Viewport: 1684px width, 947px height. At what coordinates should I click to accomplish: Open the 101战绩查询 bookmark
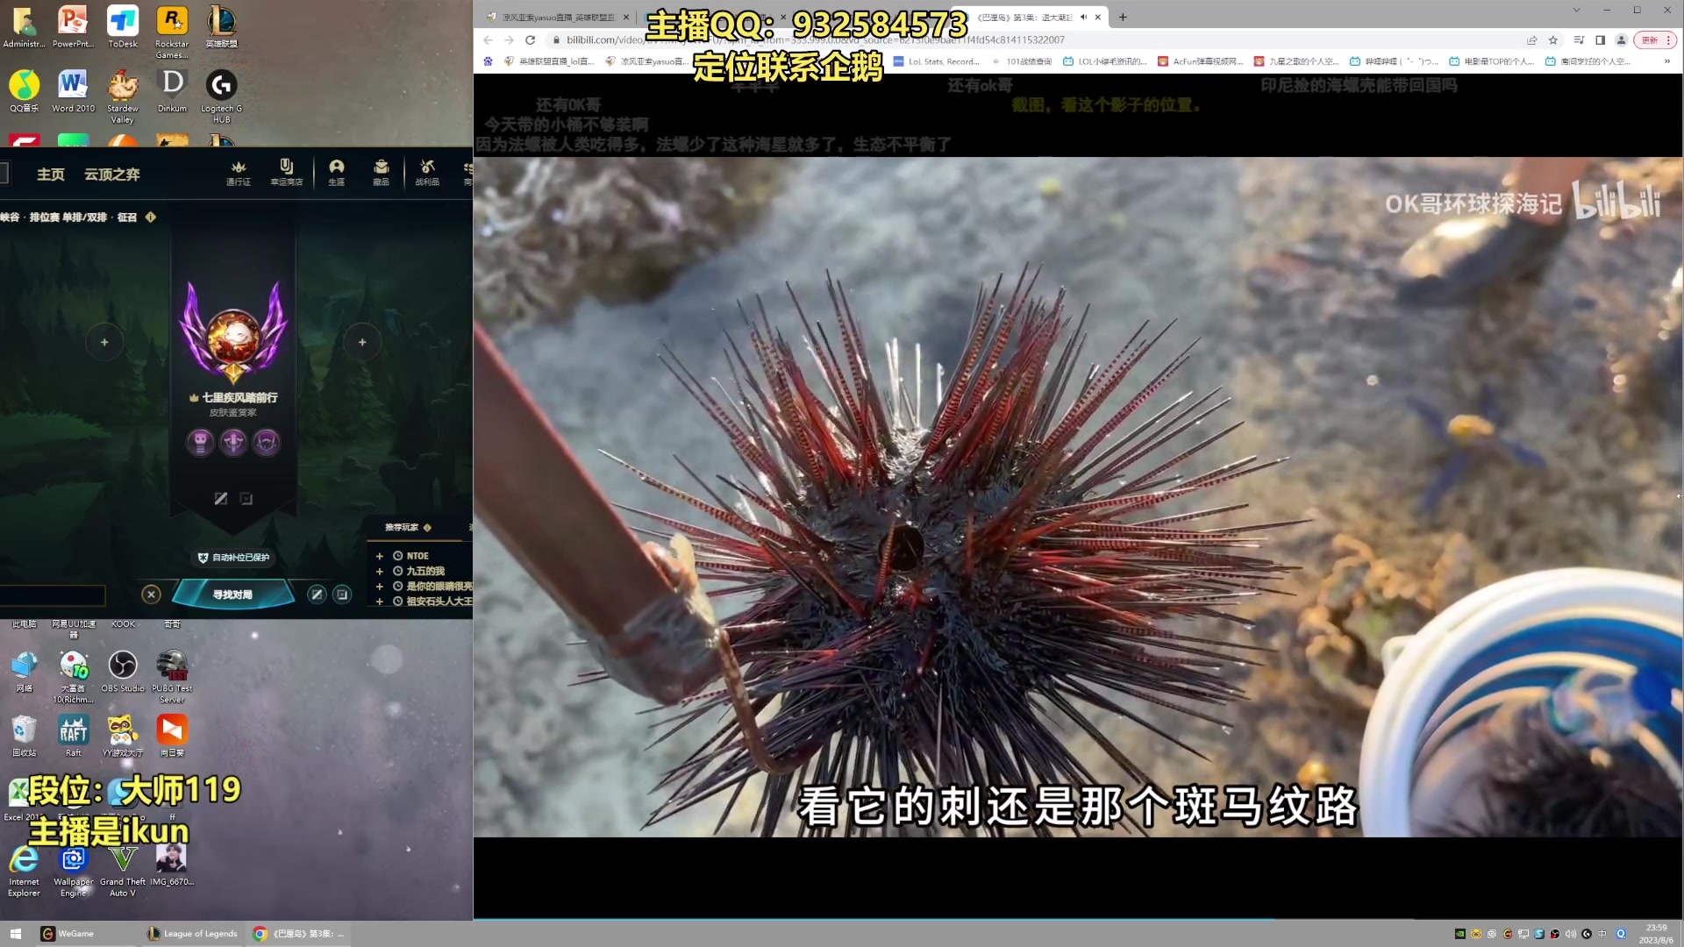pyautogui.click(x=1022, y=61)
